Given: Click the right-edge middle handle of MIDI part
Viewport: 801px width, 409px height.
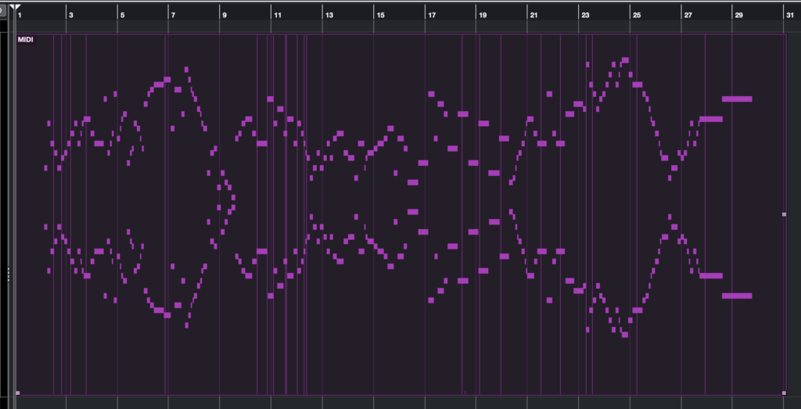Looking at the screenshot, I should click(x=784, y=214).
